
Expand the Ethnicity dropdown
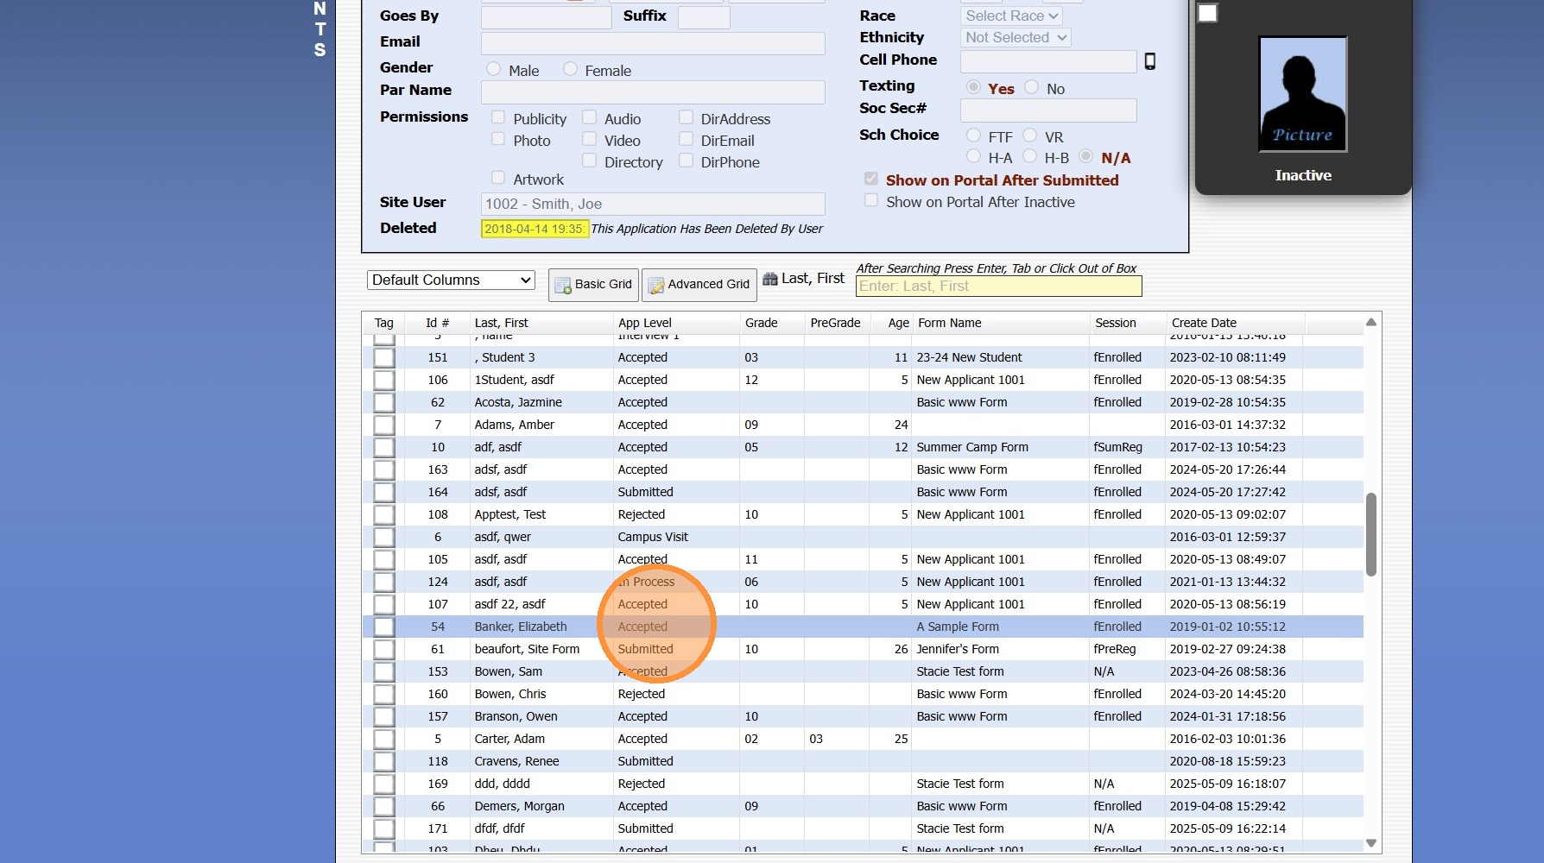[x=1015, y=38]
